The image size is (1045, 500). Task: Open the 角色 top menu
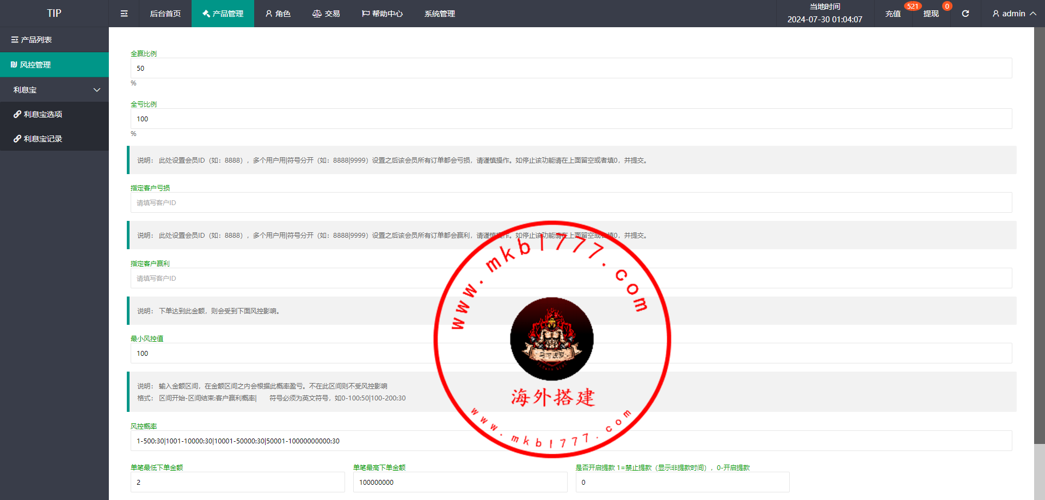278,14
